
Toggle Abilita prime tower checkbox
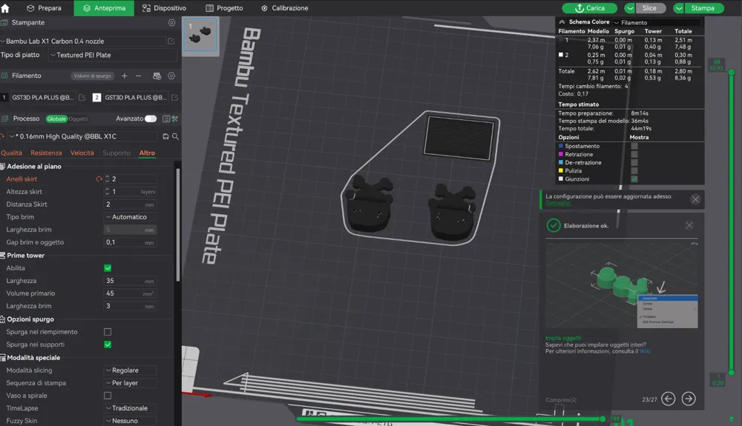(x=108, y=267)
